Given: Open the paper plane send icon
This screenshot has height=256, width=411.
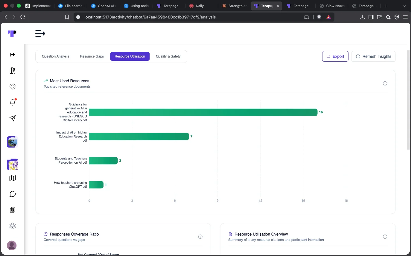Looking at the screenshot, I should click(x=12, y=118).
